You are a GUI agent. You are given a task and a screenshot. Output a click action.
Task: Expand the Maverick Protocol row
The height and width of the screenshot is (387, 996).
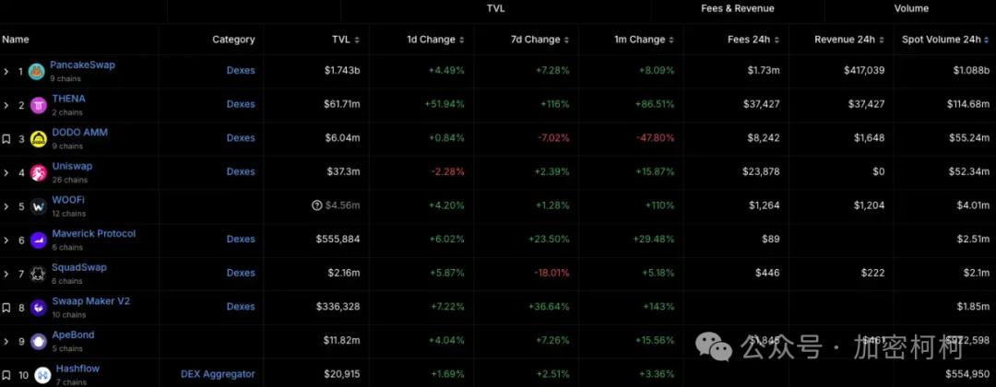pyautogui.click(x=6, y=240)
